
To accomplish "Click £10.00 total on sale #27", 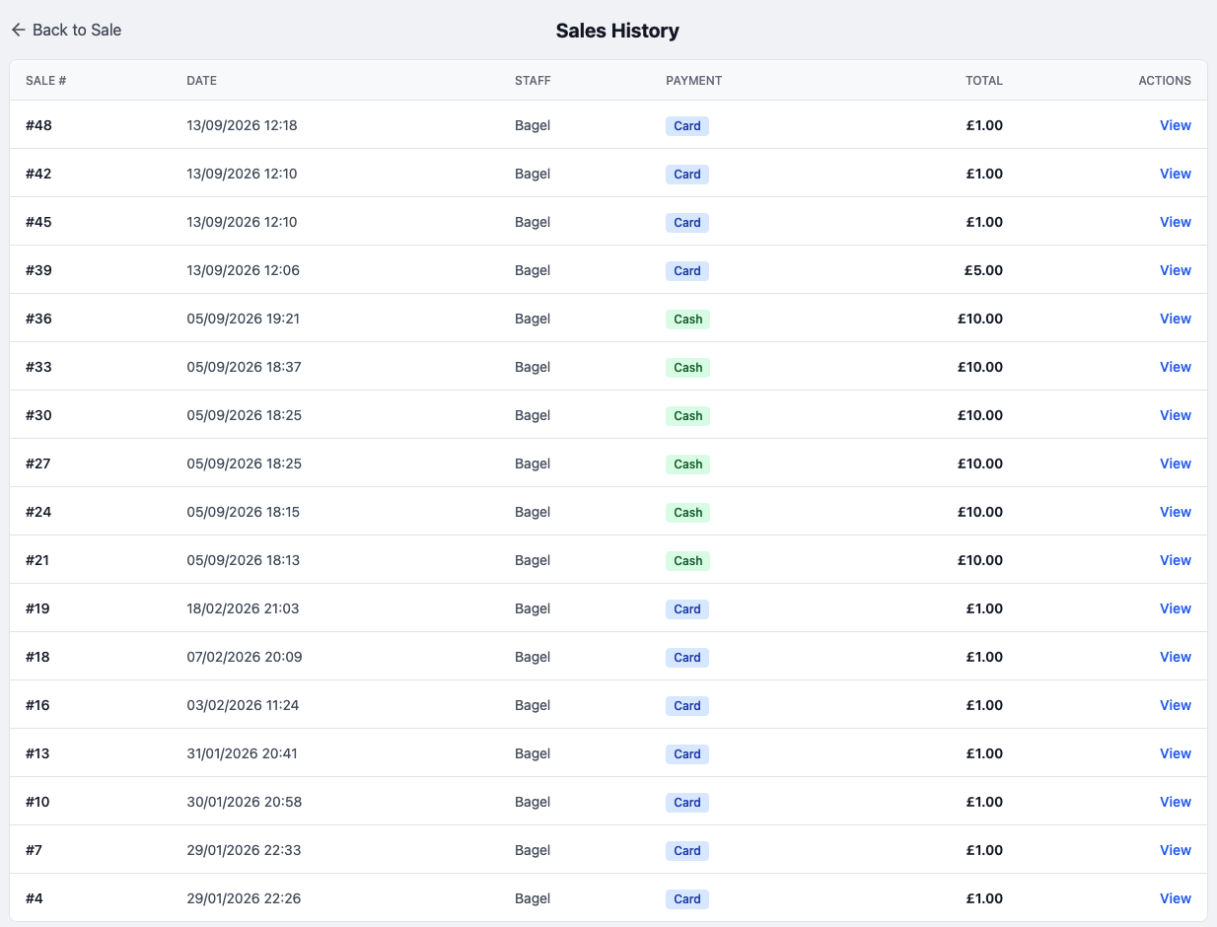I will pyautogui.click(x=979, y=463).
